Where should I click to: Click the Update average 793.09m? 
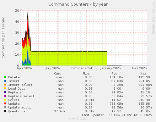pyautogui.click(x=116, y=104)
